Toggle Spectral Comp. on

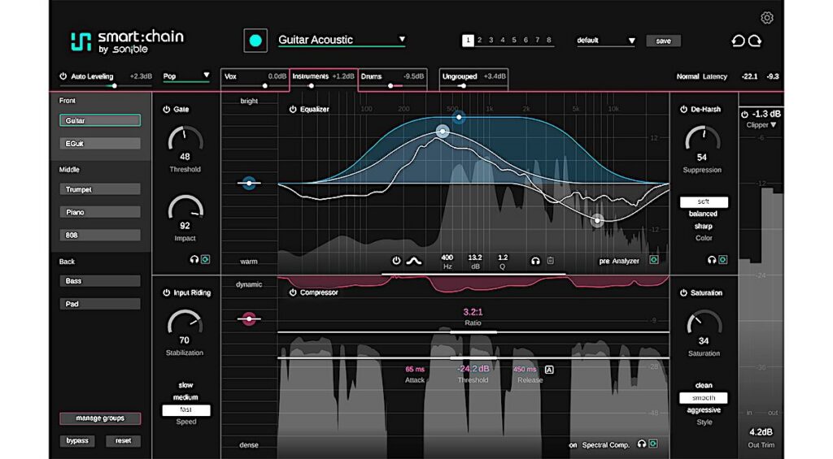(x=574, y=445)
